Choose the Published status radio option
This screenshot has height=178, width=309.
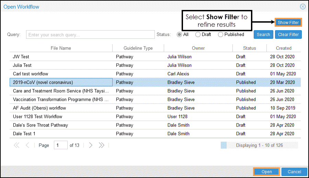pos(220,34)
